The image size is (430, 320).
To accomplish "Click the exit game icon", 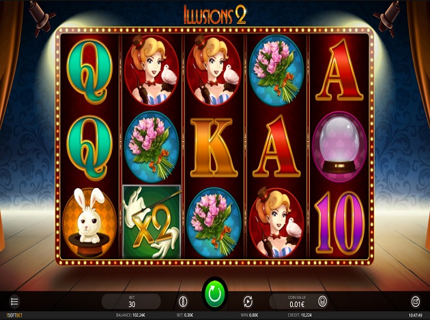I will pos(416,302).
